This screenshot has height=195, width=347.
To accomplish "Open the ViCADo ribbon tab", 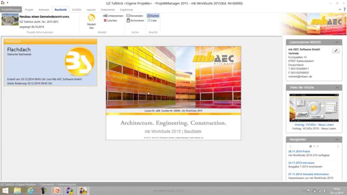I will (x=76, y=9).
